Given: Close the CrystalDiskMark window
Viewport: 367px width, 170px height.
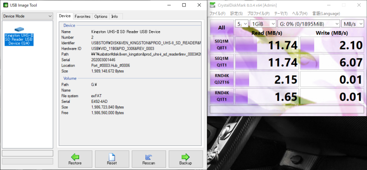Looking at the screenshot, I should (x=359, y=5).
